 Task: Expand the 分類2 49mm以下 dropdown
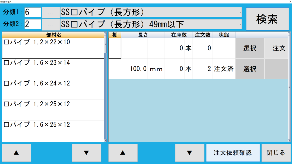[x=151, y=24]
